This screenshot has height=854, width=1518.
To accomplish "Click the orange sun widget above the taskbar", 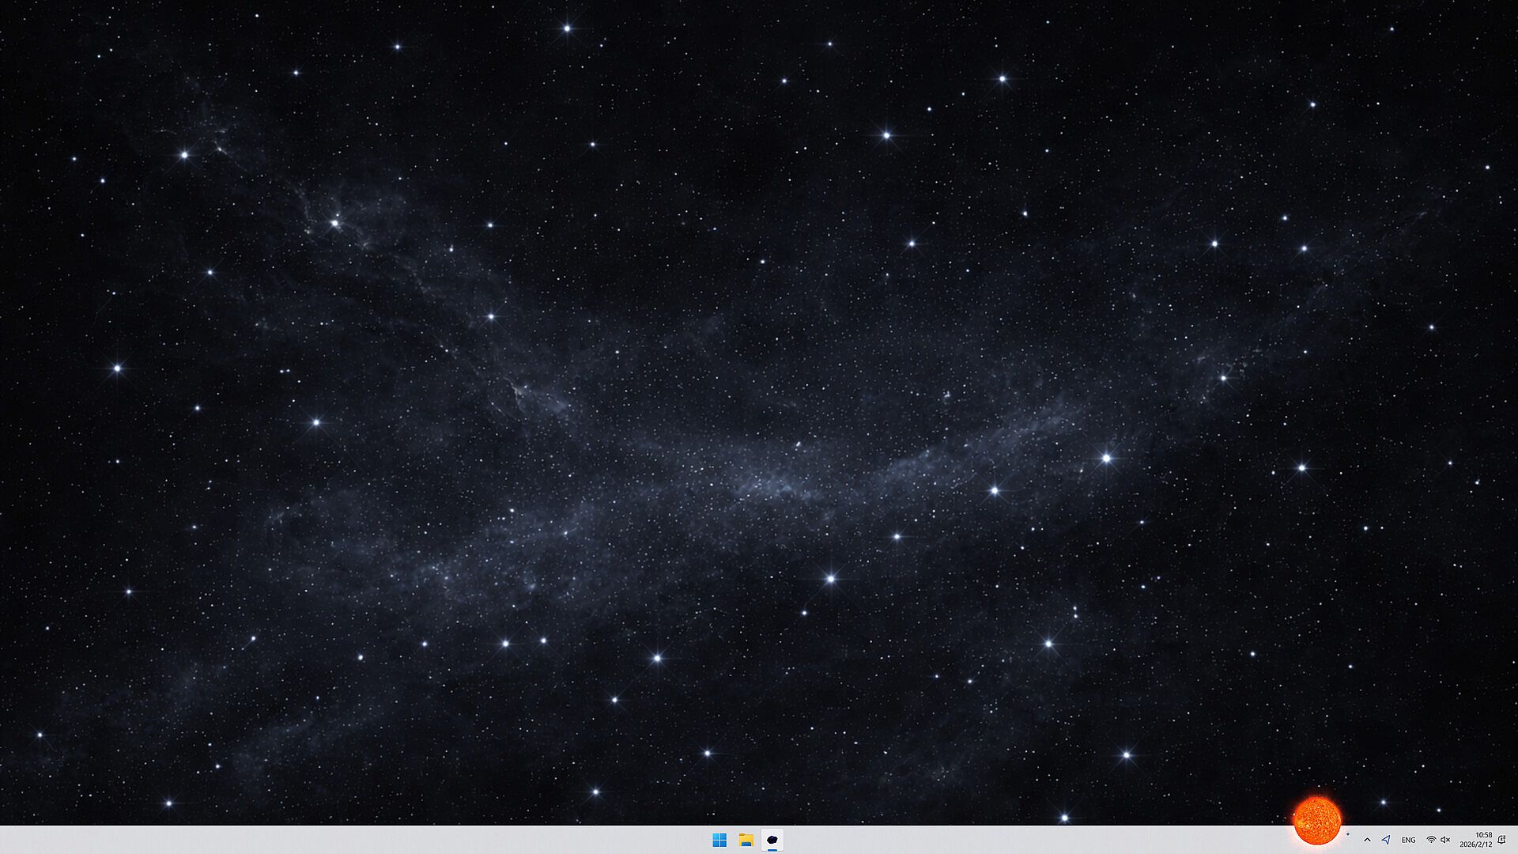I will pyautogui.click(x=1316, y=820).
